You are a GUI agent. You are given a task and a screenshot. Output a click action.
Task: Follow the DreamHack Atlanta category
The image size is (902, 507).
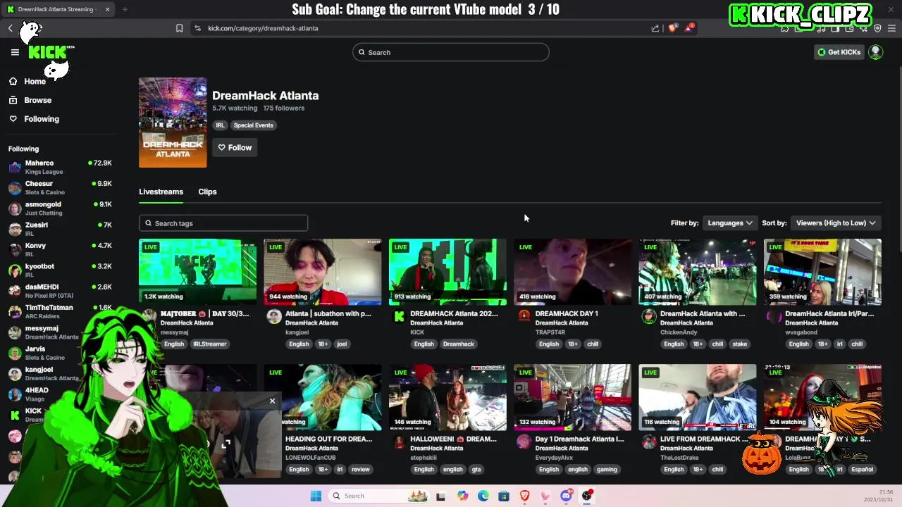click(x=235, y=147)
